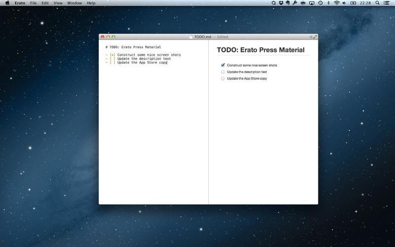
Task: Click preview label 'Update the App Store copy'
Action: (x=247, y=79)
